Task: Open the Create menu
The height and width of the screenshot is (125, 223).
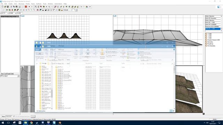Action: (x=10, y=4)
